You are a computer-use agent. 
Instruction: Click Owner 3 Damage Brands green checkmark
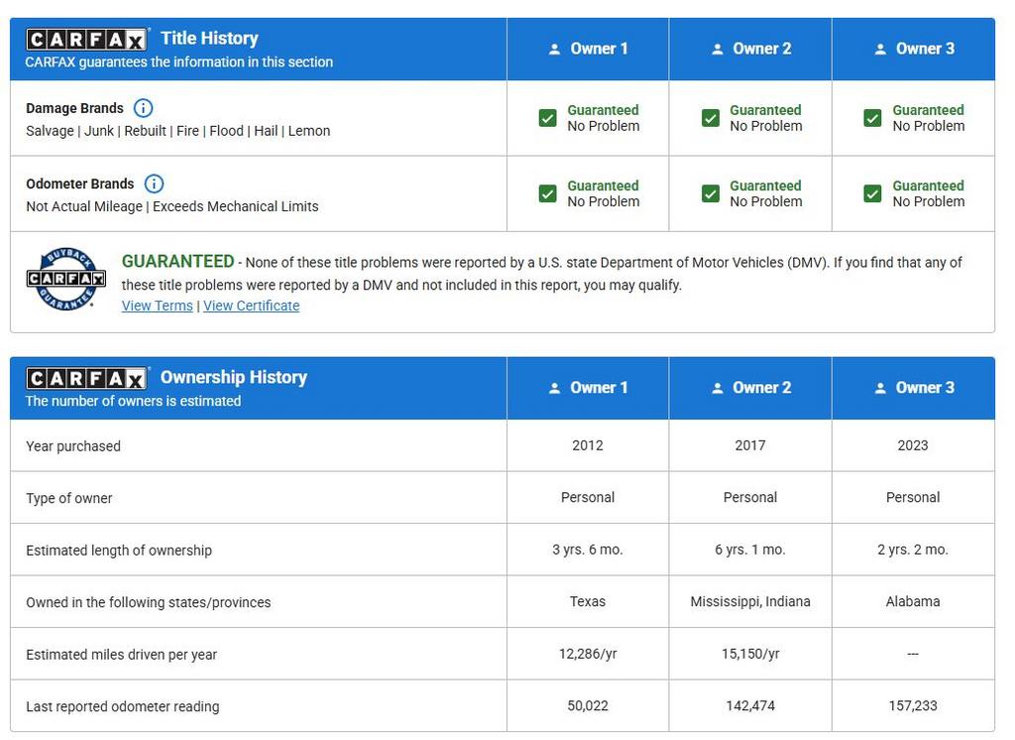tap(872, 118)
